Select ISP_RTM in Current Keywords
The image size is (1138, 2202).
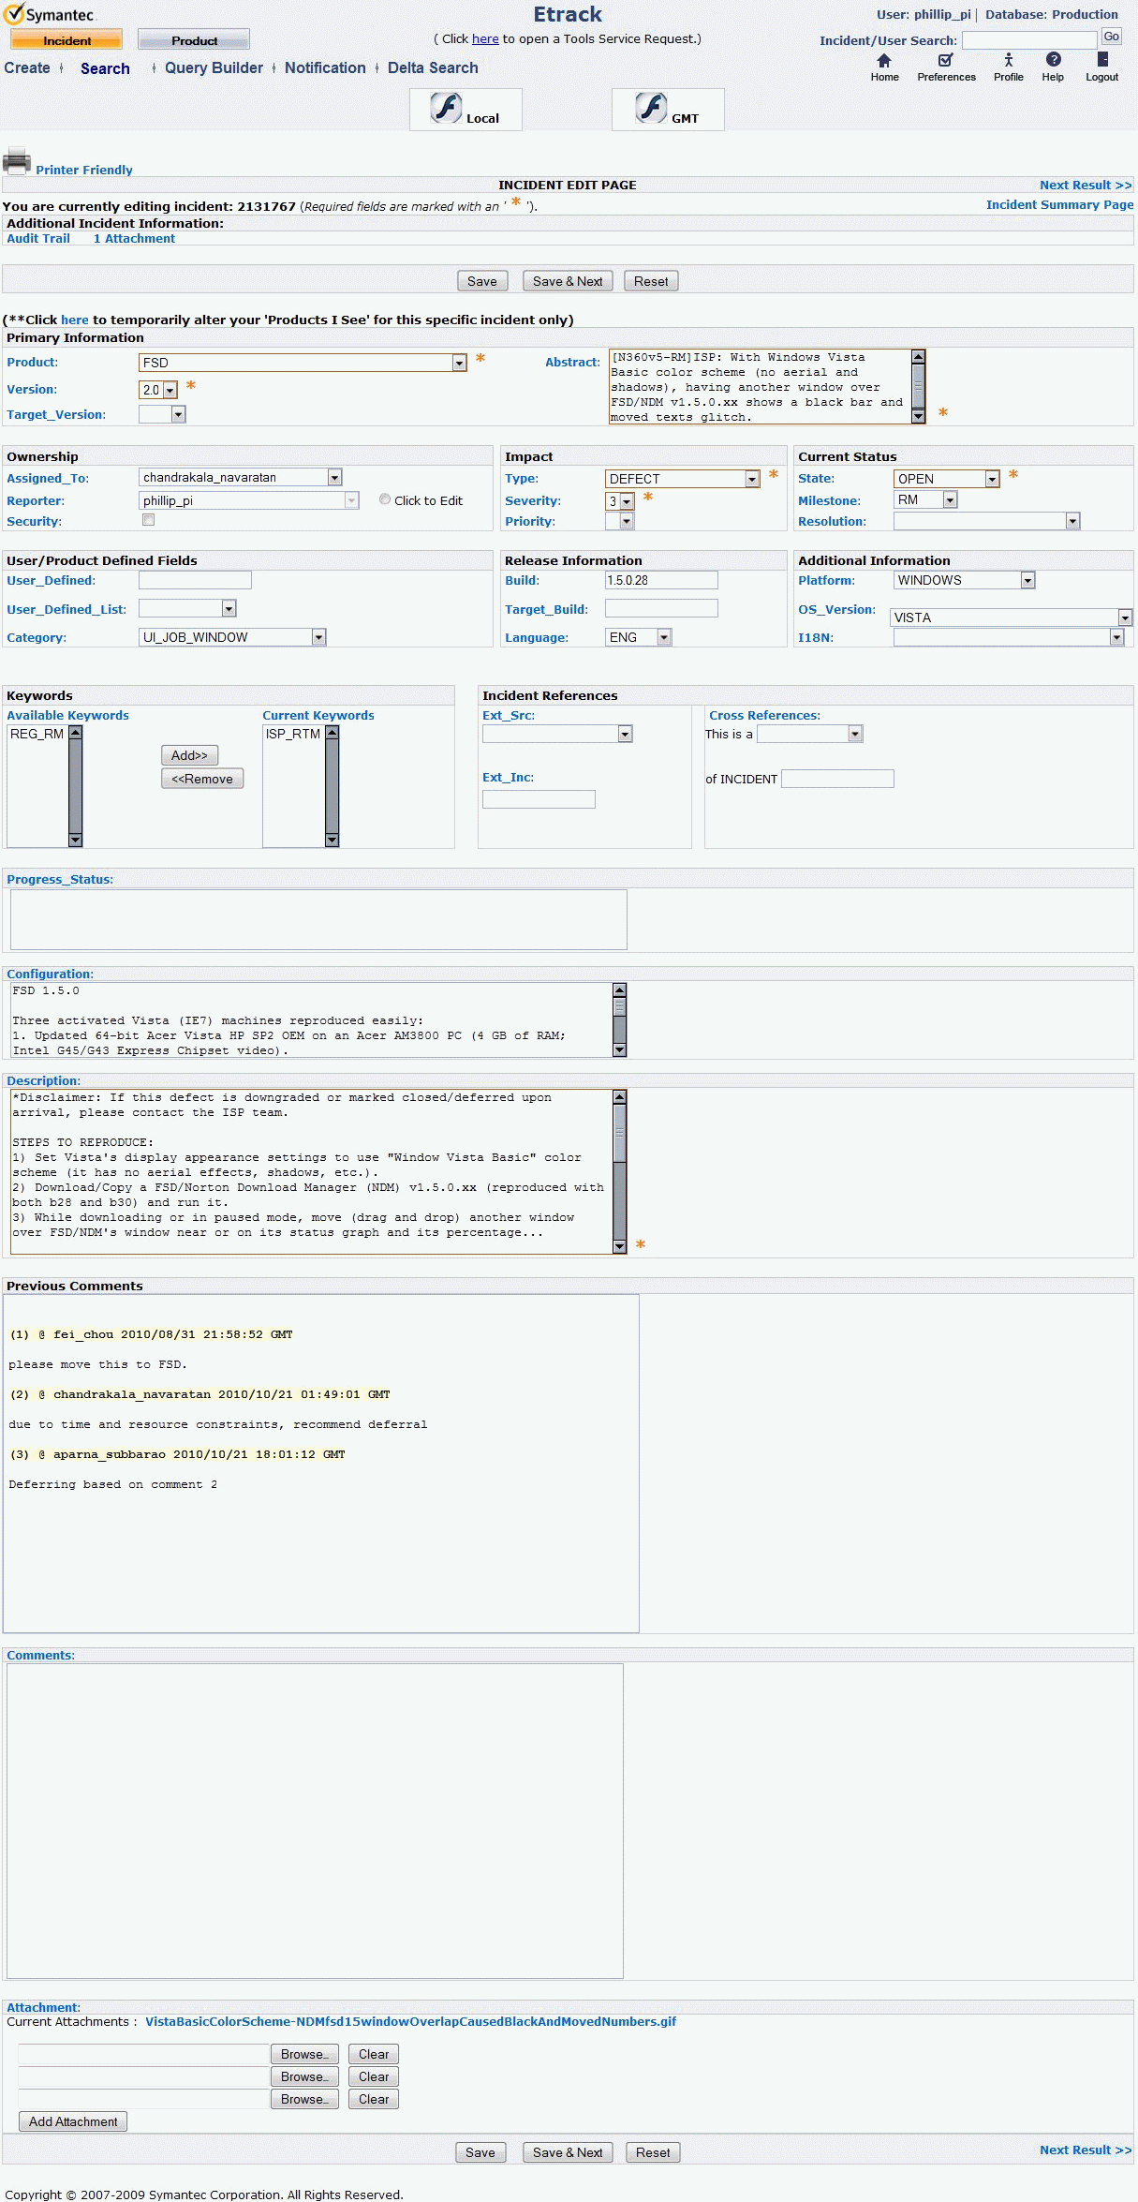tap(293, 734)
